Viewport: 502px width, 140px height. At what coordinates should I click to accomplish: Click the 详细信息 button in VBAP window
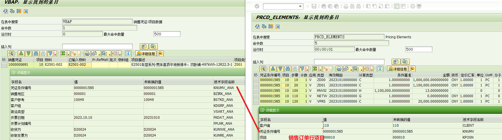145,53
